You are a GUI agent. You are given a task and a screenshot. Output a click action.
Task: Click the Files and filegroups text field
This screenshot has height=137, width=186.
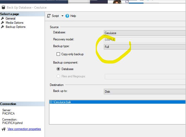click(145, 77)
